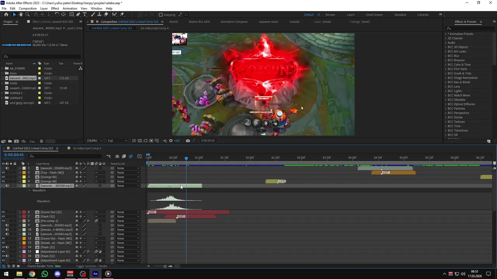The image size is (497, 279).
Task: Click the current time 0:00:00:45 display
Action: pos(14,155)
